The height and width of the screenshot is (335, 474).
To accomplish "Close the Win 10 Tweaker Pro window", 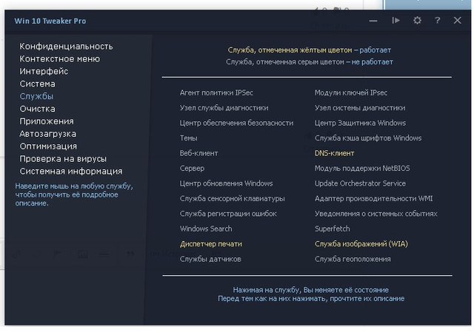I will (x=458, y=21).
